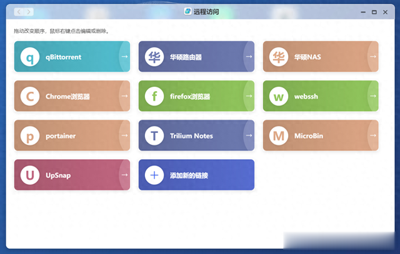
Task: Launch the webssh arrow button
Action: point(373,96)
